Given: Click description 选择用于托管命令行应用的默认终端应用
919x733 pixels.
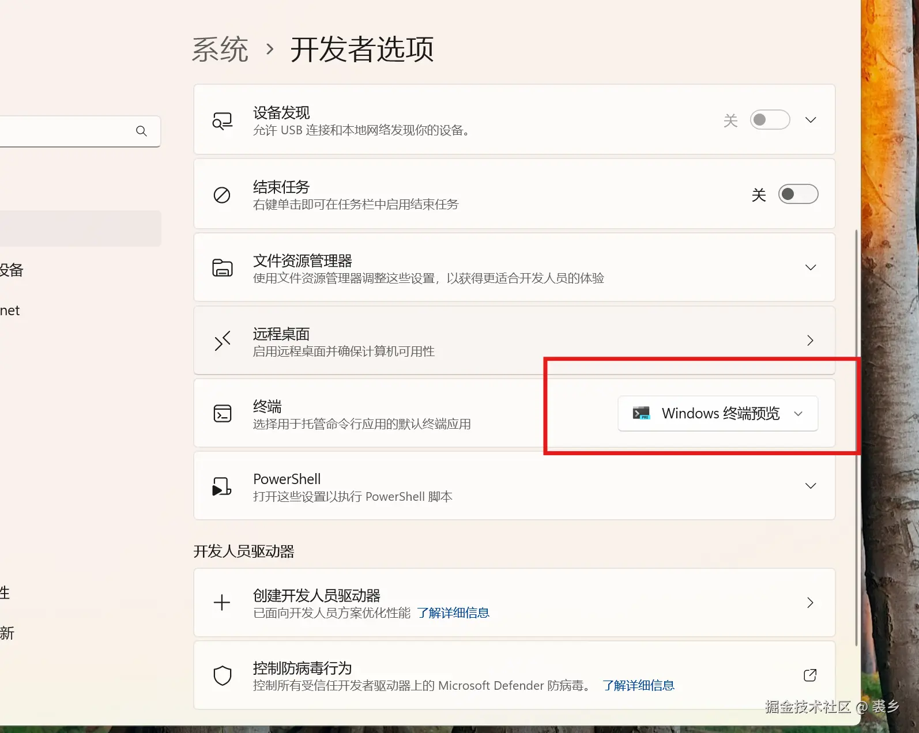Looking at the screenshot, I should pyautogui.click(x=362, y=424).
